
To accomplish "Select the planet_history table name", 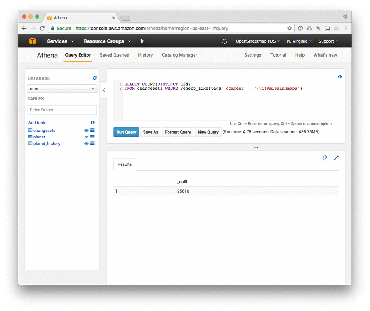I will [x=47, y=144].
